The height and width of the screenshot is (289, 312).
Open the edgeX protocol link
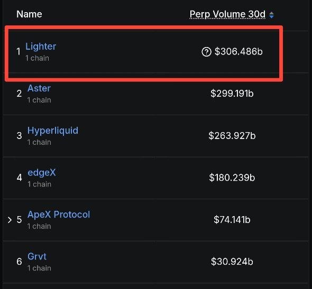42,172
